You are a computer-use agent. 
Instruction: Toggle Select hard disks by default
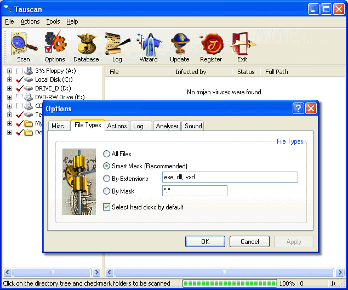coord(106,207)
